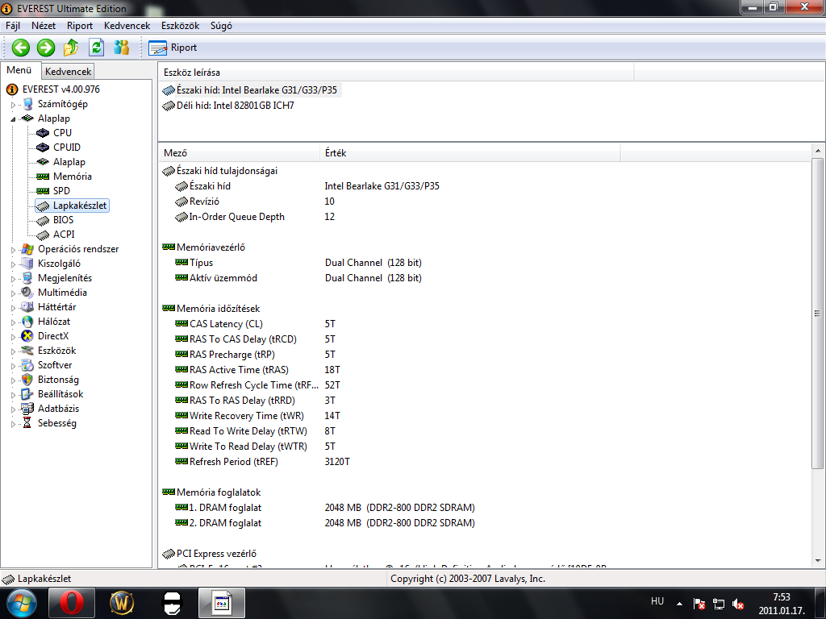This screenshot has height=619, width=826.
Task: Select the Memória module icon in tree
Action: coord(43,177)
